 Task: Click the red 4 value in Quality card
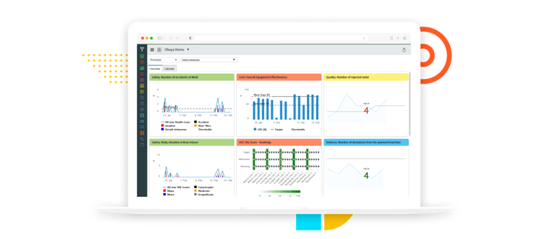coord(366,111)
